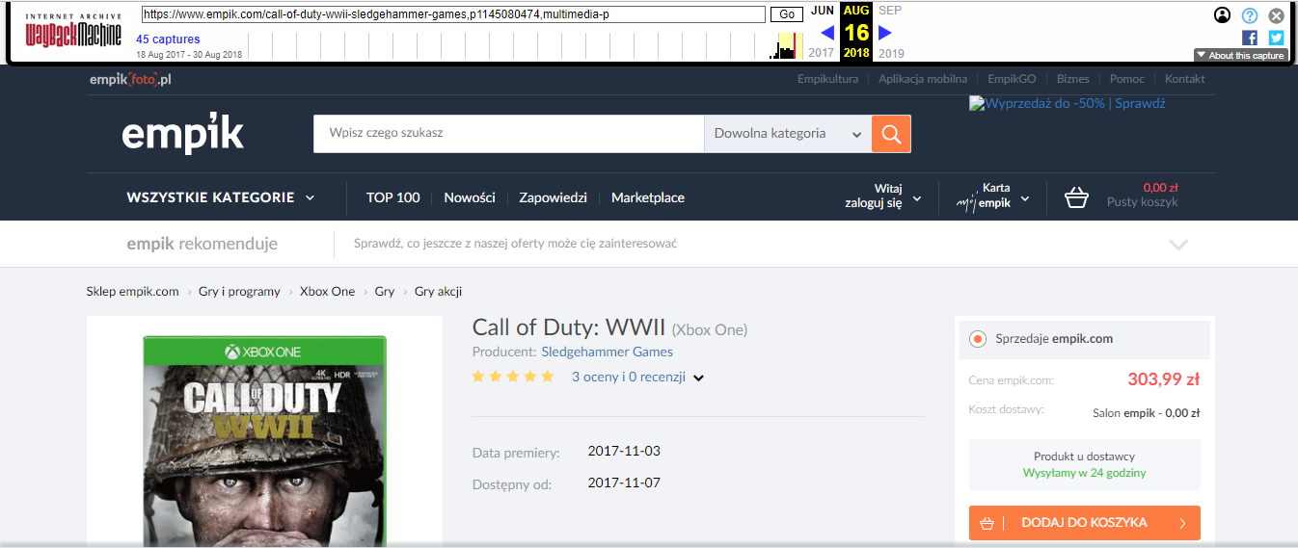
Task: Select the 'Sprzedaje empik.com' radio button
Action: tap(978, 339)
